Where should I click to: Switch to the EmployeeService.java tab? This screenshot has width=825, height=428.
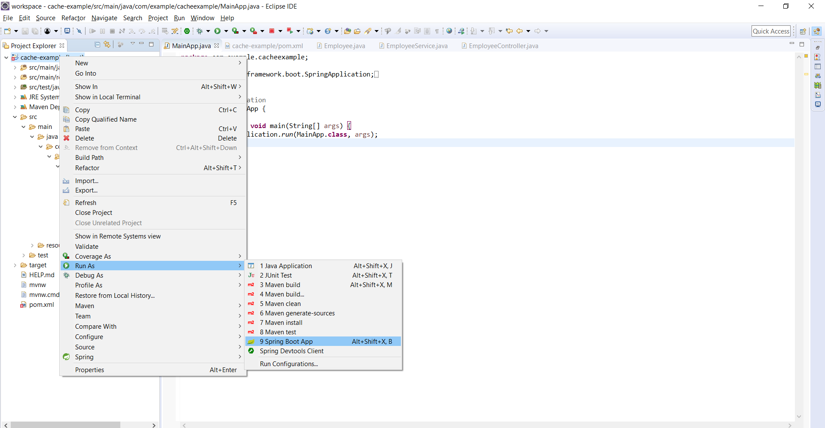click(x=416, y=46)
